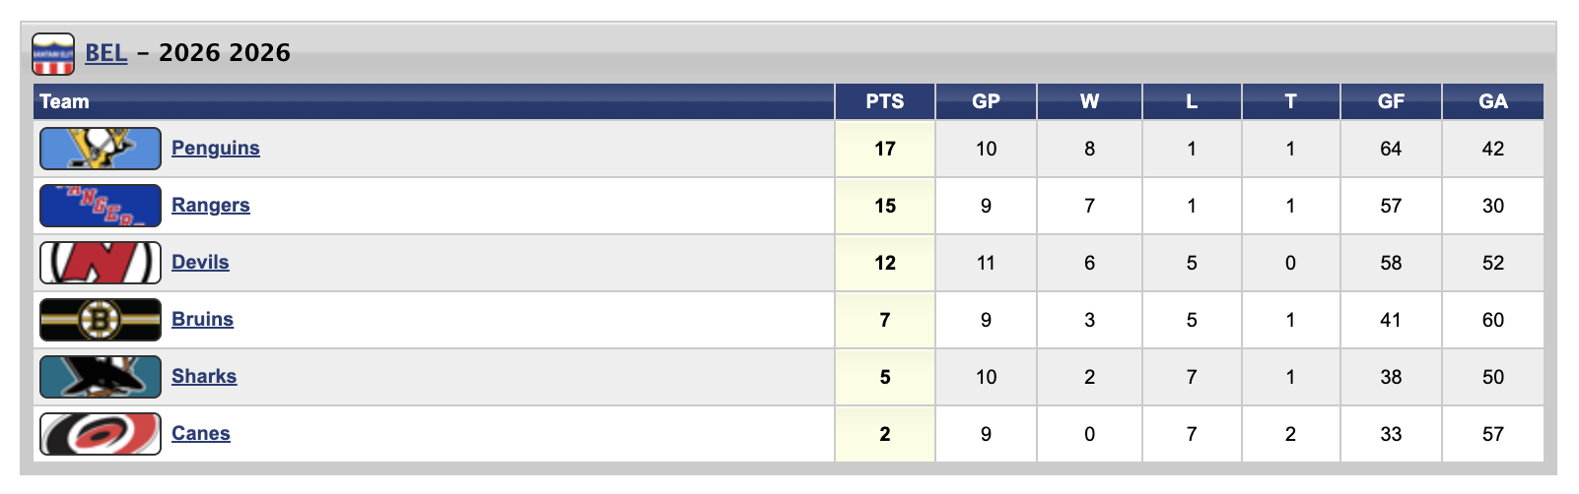Click the Sharks team logo
The image size is (1579, 494).
click(x=101, y=377)
